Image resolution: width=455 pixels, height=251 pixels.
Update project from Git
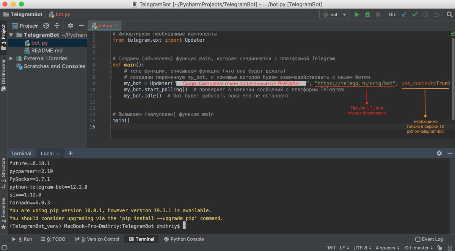pyautogui.click(x=403, y=14)
